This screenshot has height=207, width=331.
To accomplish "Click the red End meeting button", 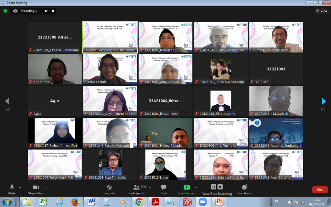I will [320, 190].
